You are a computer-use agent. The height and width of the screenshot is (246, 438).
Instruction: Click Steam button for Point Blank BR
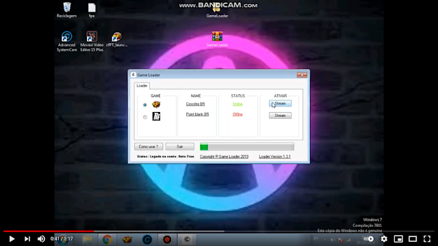point(280,115)
